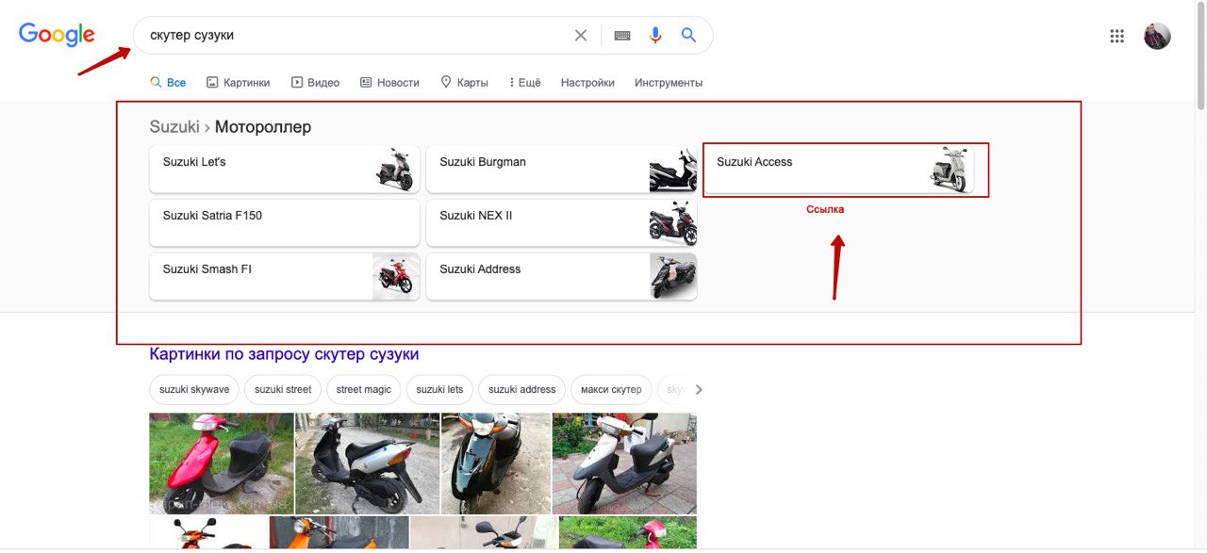Open Инструменты options
Screen dimensions: 1207x553
tap(669, 83)
